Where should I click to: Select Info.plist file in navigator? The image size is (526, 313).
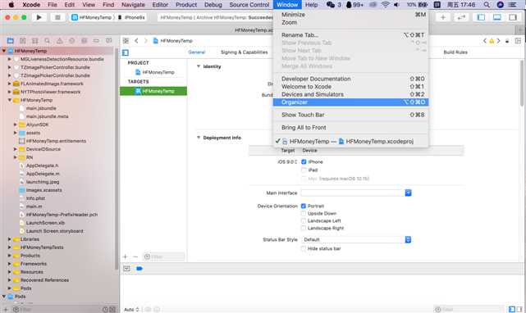pyautogui.click(x=35, y=198)
